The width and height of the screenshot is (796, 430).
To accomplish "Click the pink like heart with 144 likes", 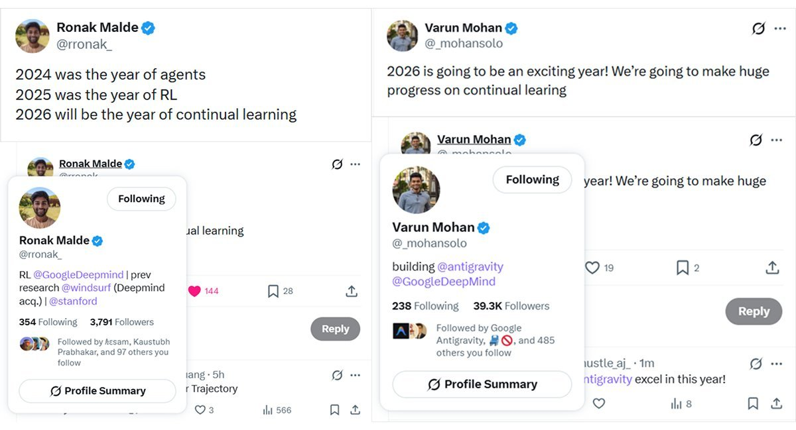I will click(x=194, y=291).
